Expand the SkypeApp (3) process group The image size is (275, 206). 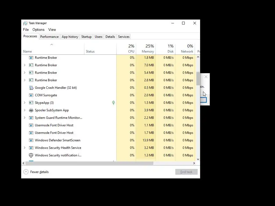pos(24,103)
